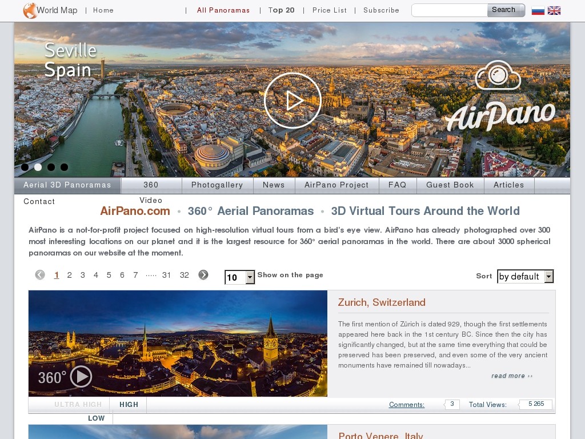Click current page number 1

click(57, 275)
